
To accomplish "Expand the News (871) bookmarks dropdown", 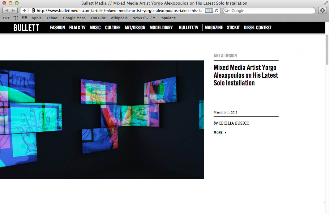I will point(144,18).
